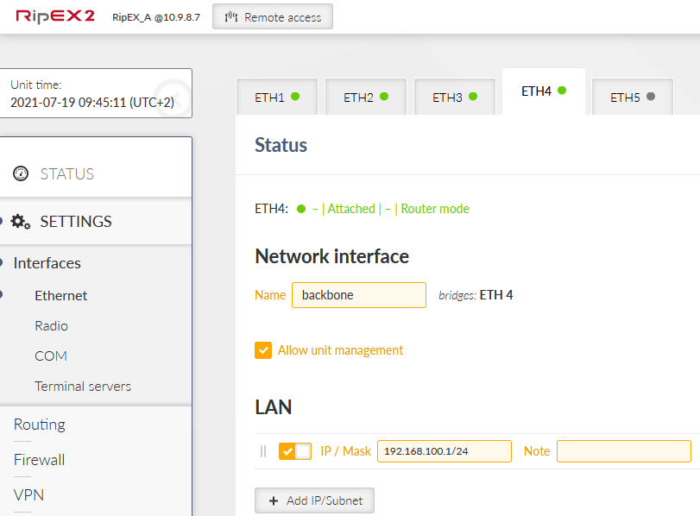The image size is (700, 516).
Task: Click the IP / Mask input field
Action: pyautogui.click(x=444, y=451)
